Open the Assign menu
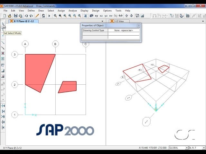The width and height of the screenshot is (206, 154). click(61, 11)
